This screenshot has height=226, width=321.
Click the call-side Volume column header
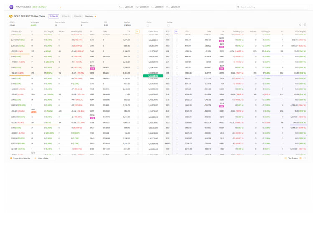[x=61, y=32]
